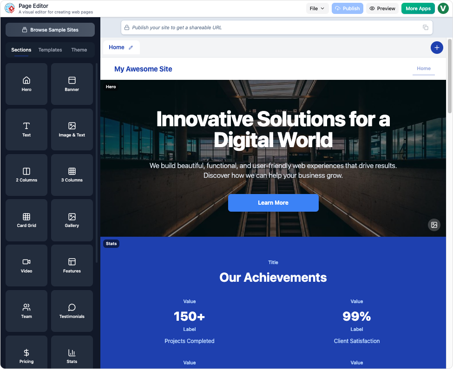Insert a Video section
Screen dimensions: 453x369
click(x=26, y=265)
